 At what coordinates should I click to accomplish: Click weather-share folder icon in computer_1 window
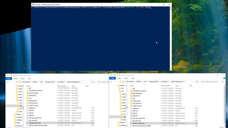[x=27, y=106]
